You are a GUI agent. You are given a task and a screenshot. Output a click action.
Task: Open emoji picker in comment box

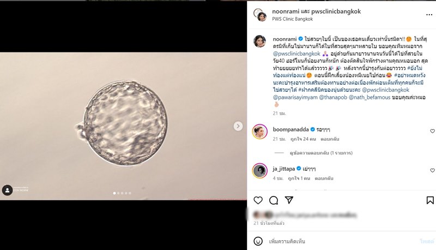[x=258, y=241]
